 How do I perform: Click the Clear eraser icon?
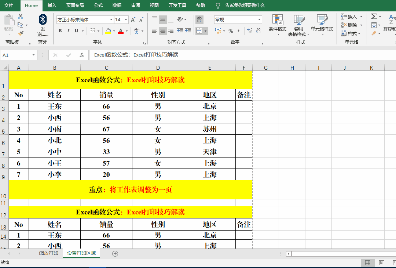tap(374, 33)
